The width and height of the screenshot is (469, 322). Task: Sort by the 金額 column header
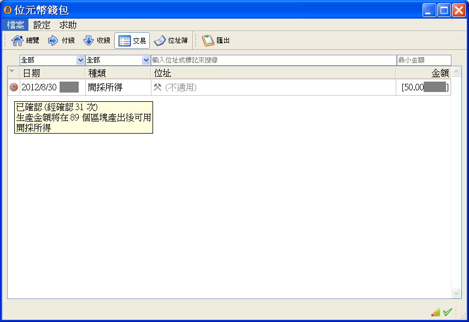point(423,73)
